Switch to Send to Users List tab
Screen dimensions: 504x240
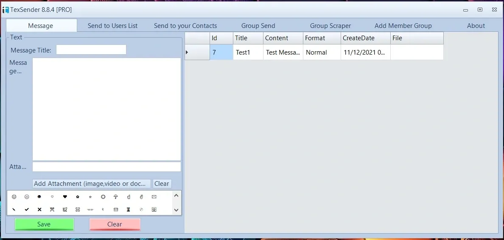112,26
